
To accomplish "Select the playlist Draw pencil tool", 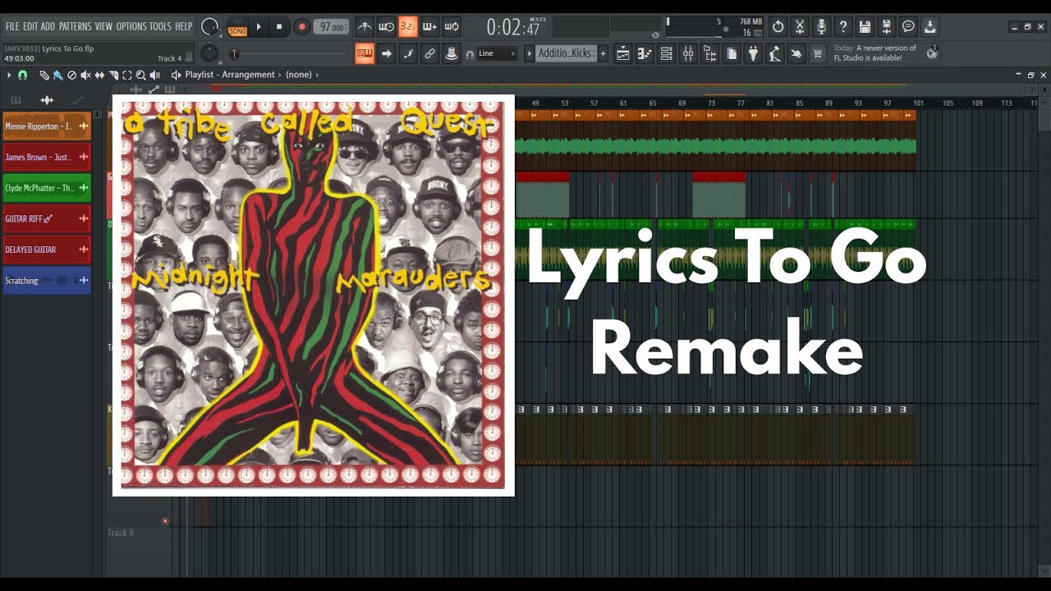I will (x=44, y=75).
